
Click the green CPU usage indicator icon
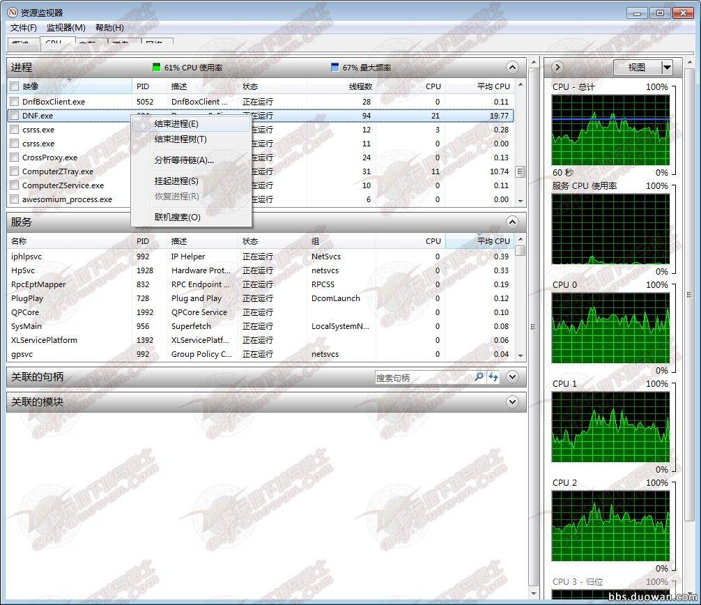[157, 68]
